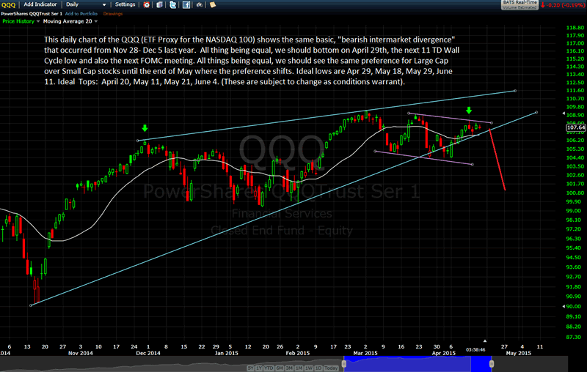This screenshot has height=372, width=587.
Task: Click the 03:58:46 time marker on axis
Action: (475, 350)
